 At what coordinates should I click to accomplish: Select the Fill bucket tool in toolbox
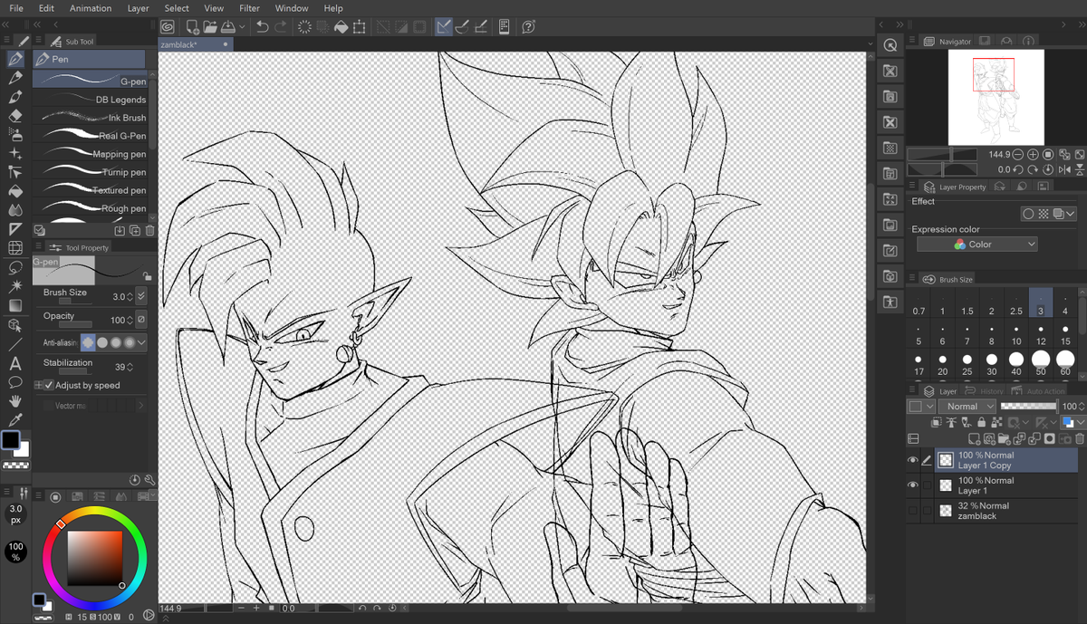click(15, 191)
